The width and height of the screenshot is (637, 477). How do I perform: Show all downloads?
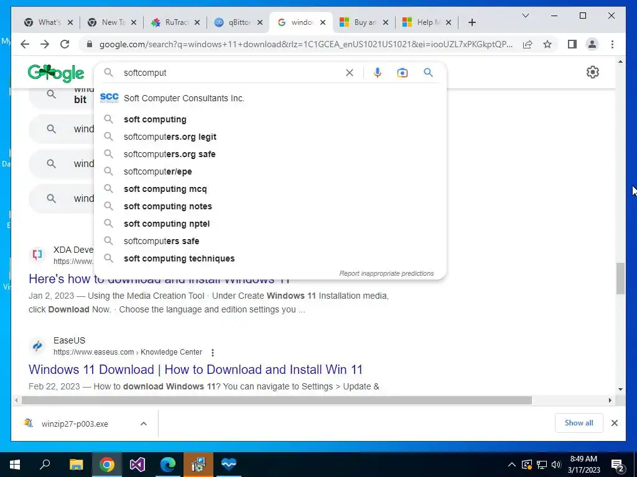click(x=579, y=423)
